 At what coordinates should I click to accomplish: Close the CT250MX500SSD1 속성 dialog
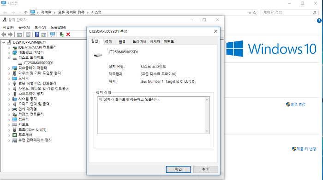tap(215, 31)
